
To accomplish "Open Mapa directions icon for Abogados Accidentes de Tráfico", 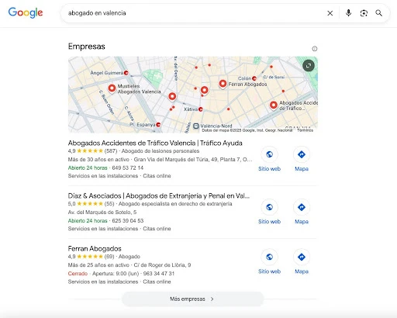I will pos(302,154).
